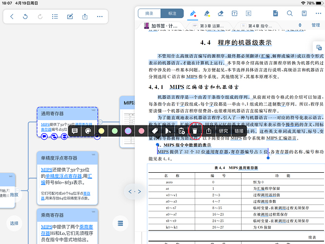Viewport: 325px width, 244px height.
Task: Share the excerpt from popup toolbar
Action: click(x=208, y=131)
